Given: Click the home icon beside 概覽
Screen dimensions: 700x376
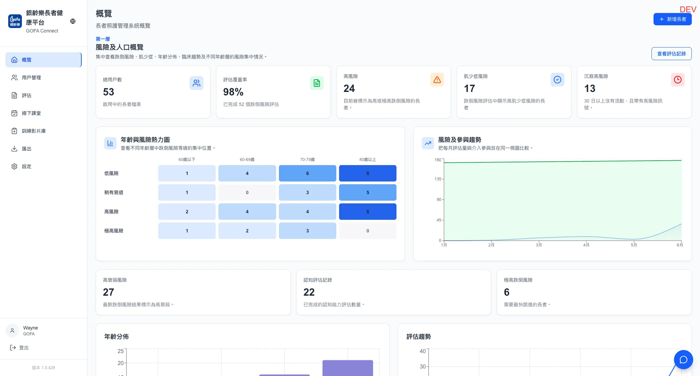Looking at the screenshot, I should 14,60.
